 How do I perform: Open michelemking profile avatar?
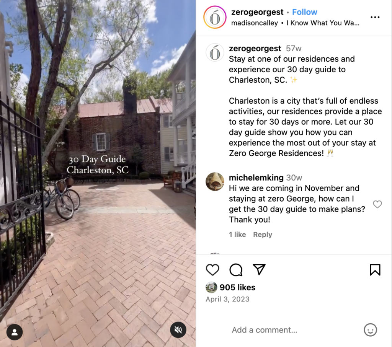(215, 181)
